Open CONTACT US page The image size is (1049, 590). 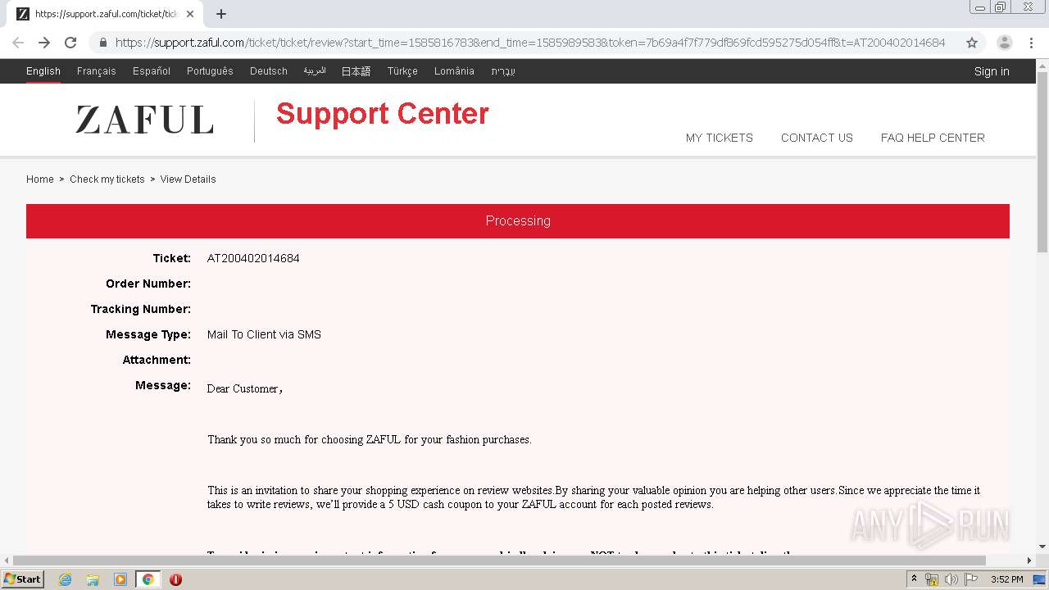817,138
